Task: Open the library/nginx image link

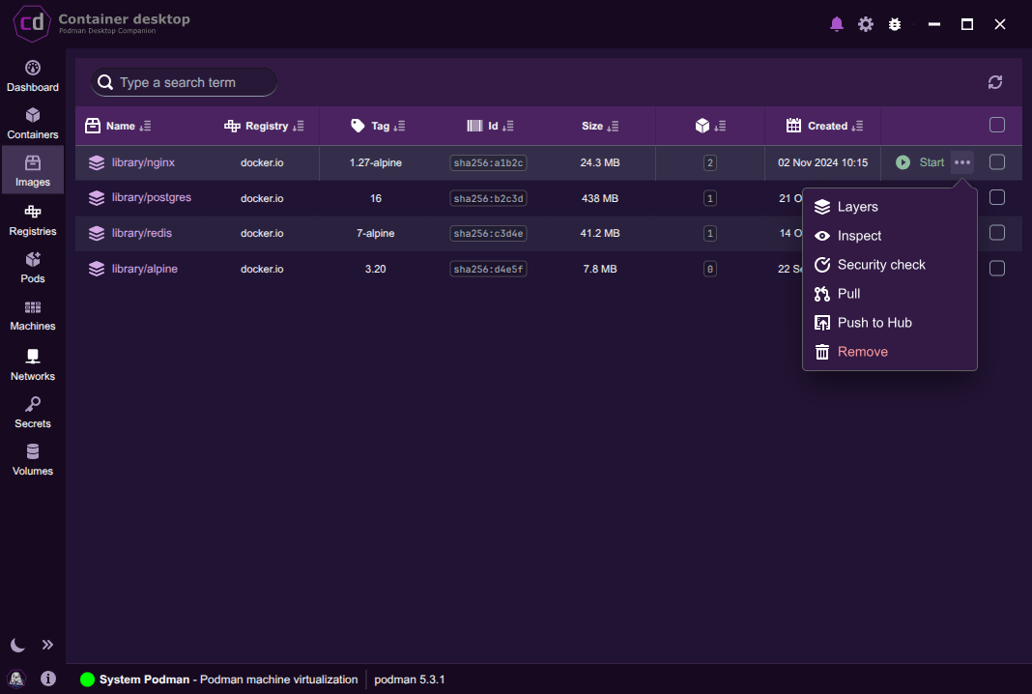Action: 143,162
